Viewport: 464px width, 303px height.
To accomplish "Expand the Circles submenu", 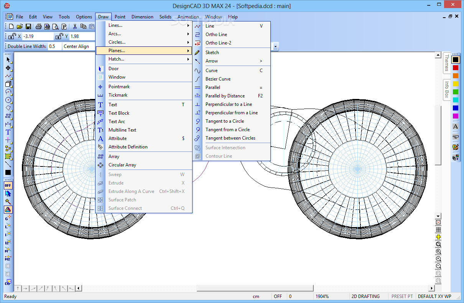I will click(x=144, y=42).
